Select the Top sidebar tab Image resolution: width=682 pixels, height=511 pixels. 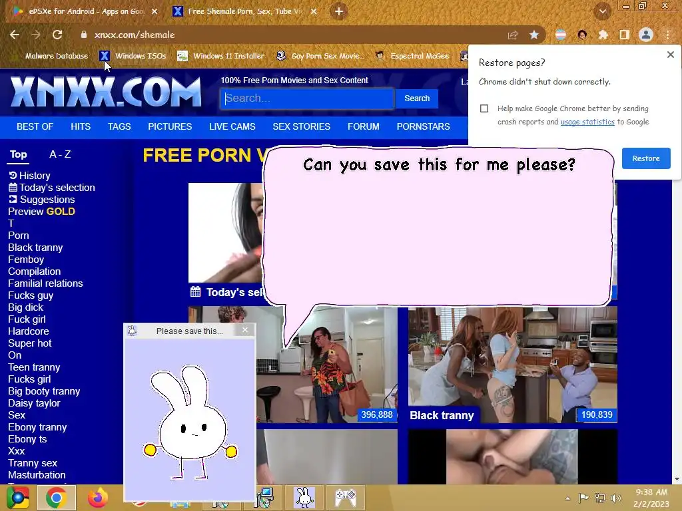[x=18, y=154]
